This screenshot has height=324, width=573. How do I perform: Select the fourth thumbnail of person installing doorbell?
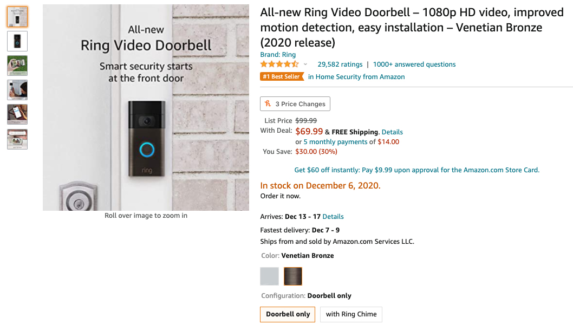17,90
